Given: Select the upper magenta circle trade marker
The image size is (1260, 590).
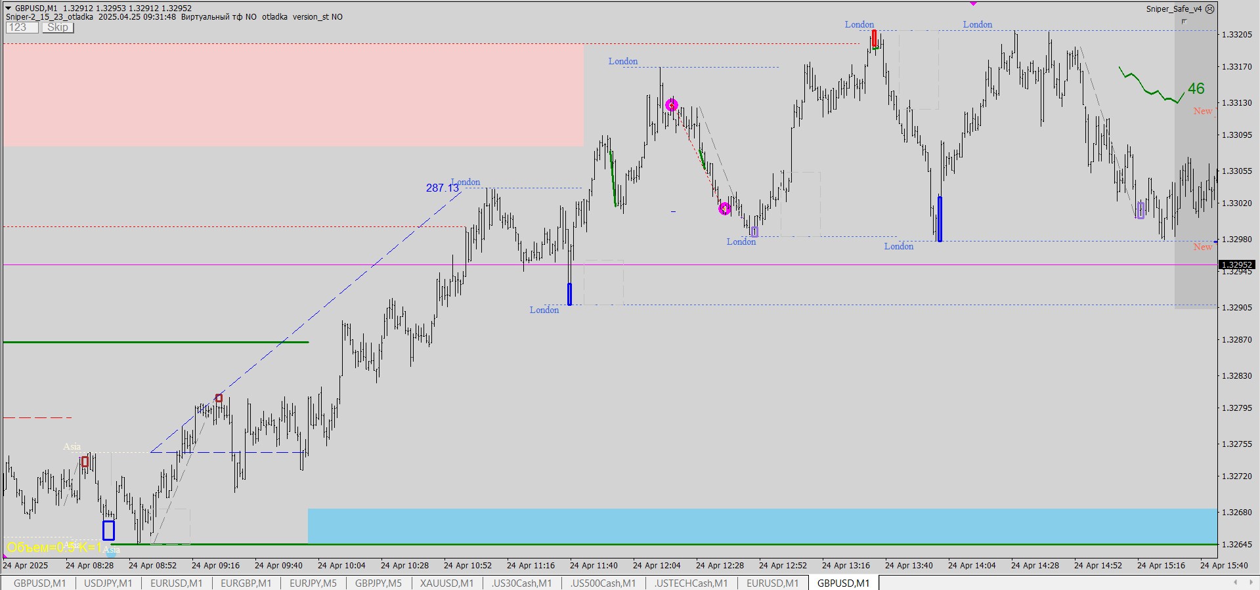Looking at the screenshot, I should click(x=671, y=105).
